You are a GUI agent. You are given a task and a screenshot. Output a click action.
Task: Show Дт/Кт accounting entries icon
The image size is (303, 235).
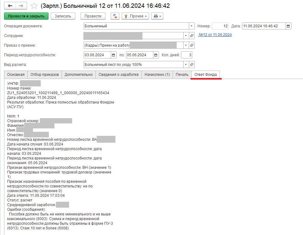pos(115,16)
